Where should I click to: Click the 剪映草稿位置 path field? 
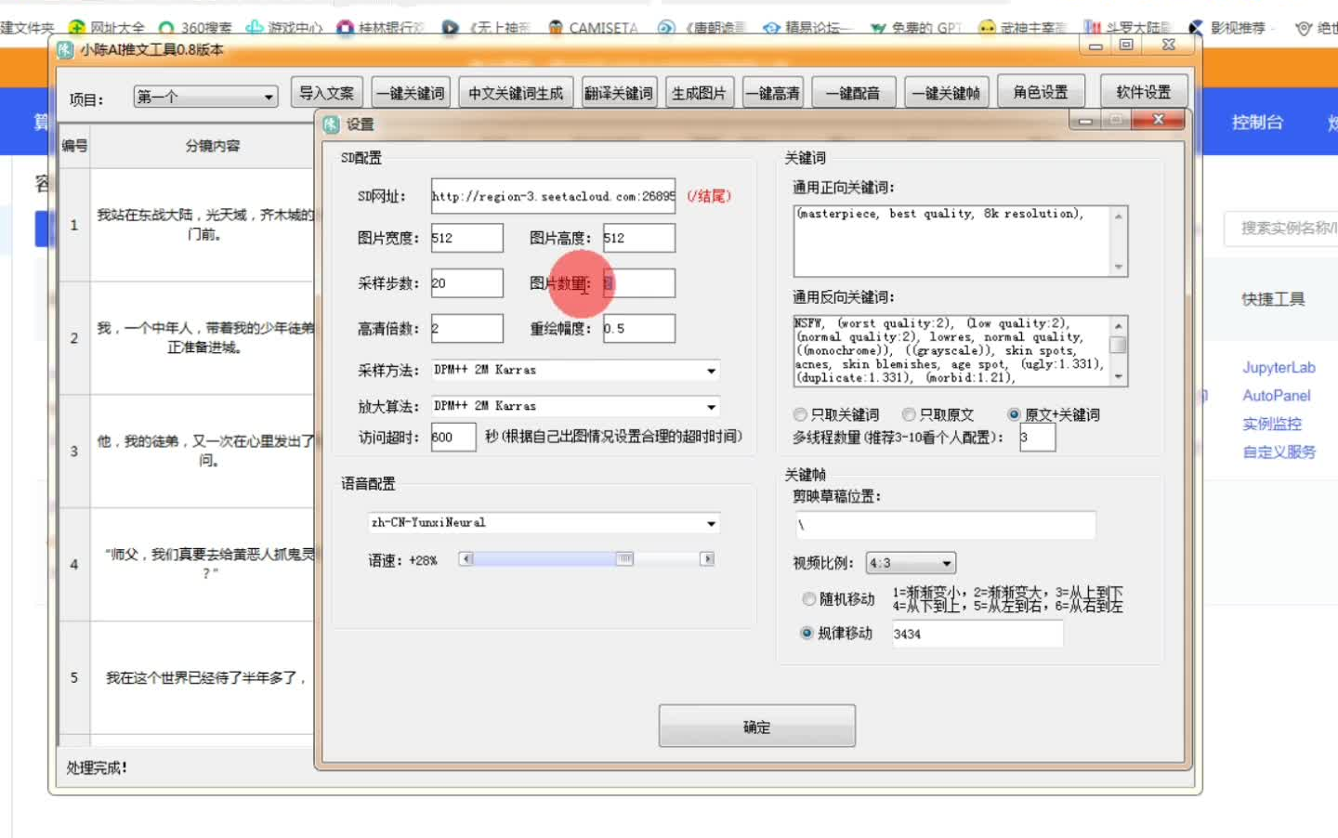[944, 525]
